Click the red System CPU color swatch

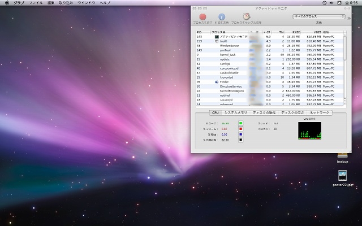click(240, 129)
